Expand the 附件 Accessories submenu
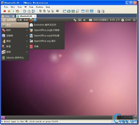 point(15,30)
